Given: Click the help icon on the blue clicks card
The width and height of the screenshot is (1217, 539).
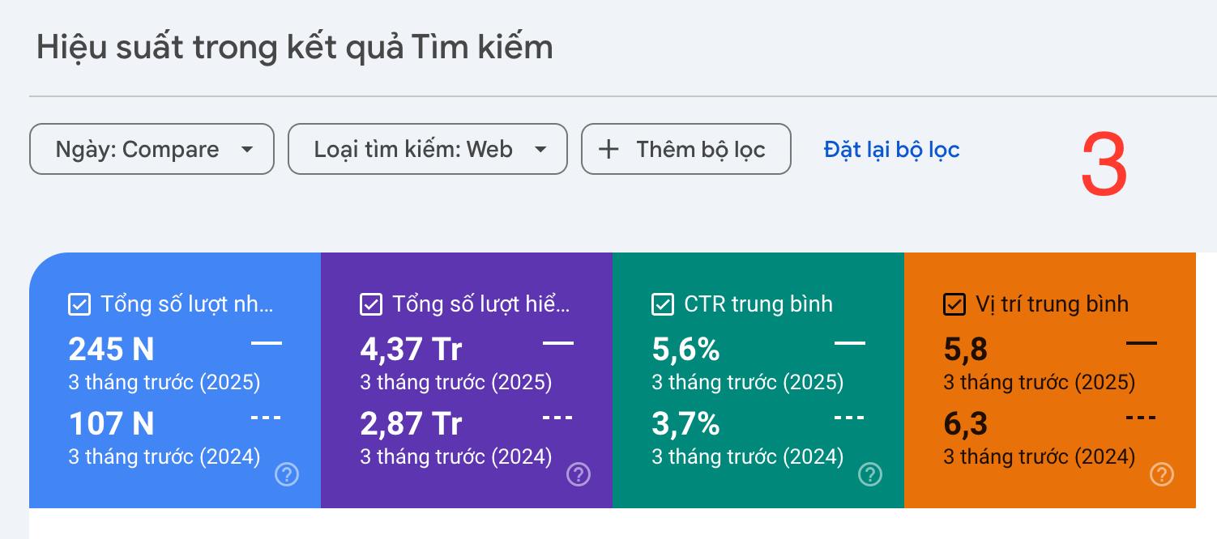Looking at the screenshot, I should pos(287,474).
